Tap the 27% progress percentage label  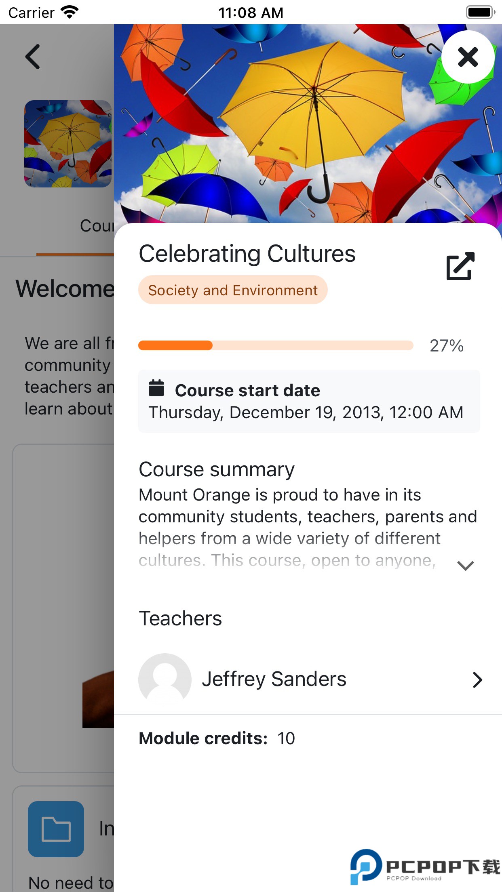[446, 346]
